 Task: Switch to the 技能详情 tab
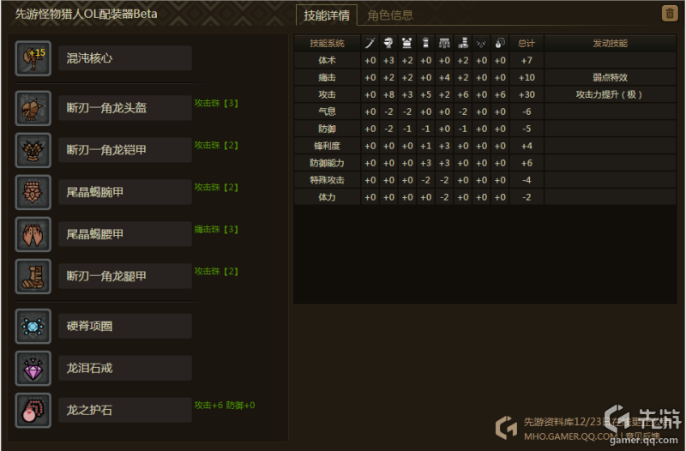327,15
